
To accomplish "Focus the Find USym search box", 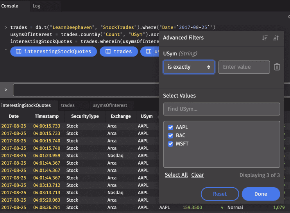I will point(221,109).
